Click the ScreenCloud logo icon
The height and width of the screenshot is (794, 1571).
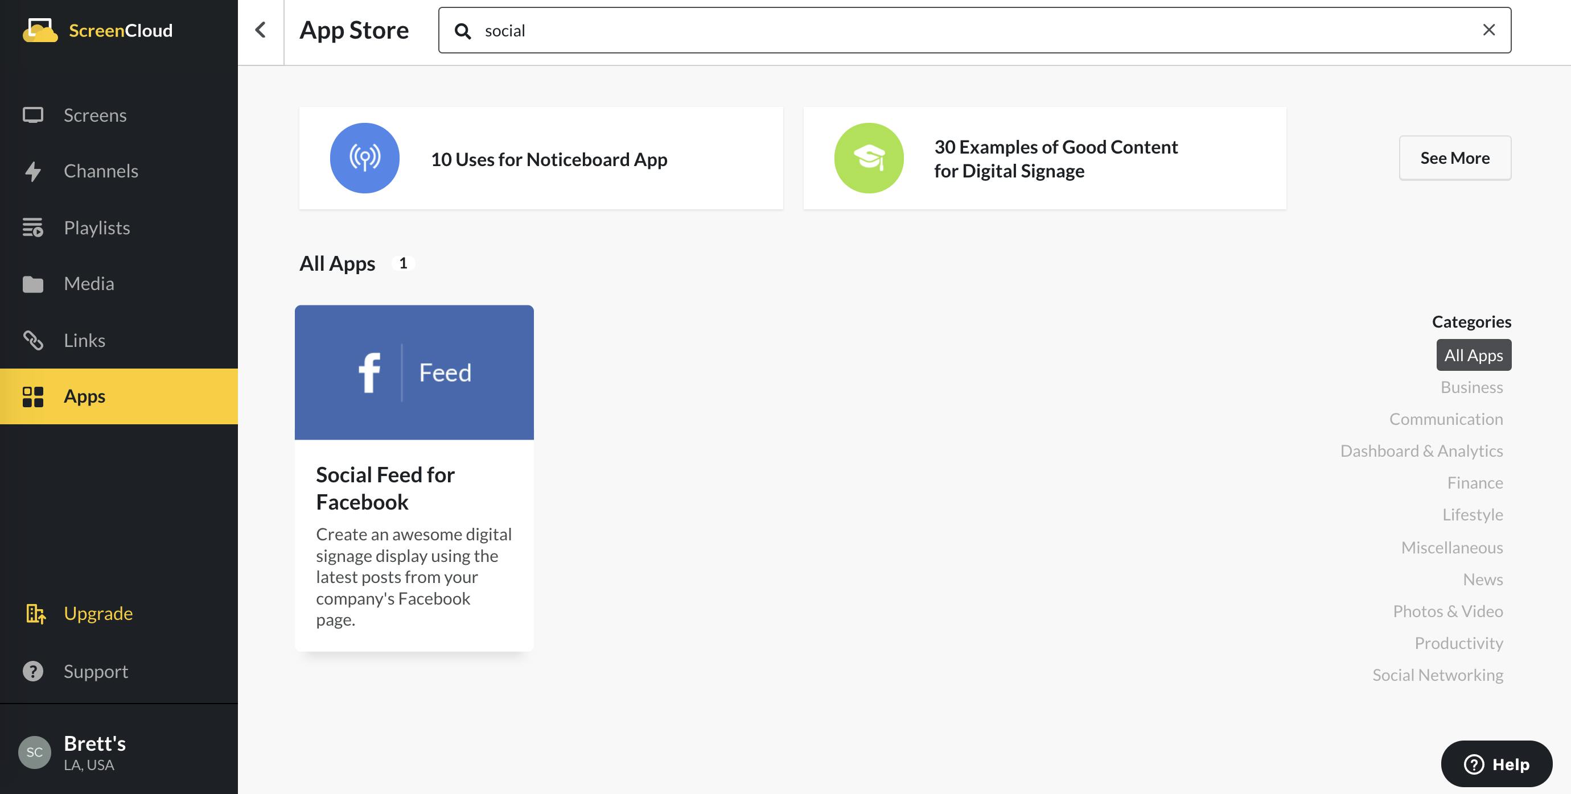click(x=40, y=30)
